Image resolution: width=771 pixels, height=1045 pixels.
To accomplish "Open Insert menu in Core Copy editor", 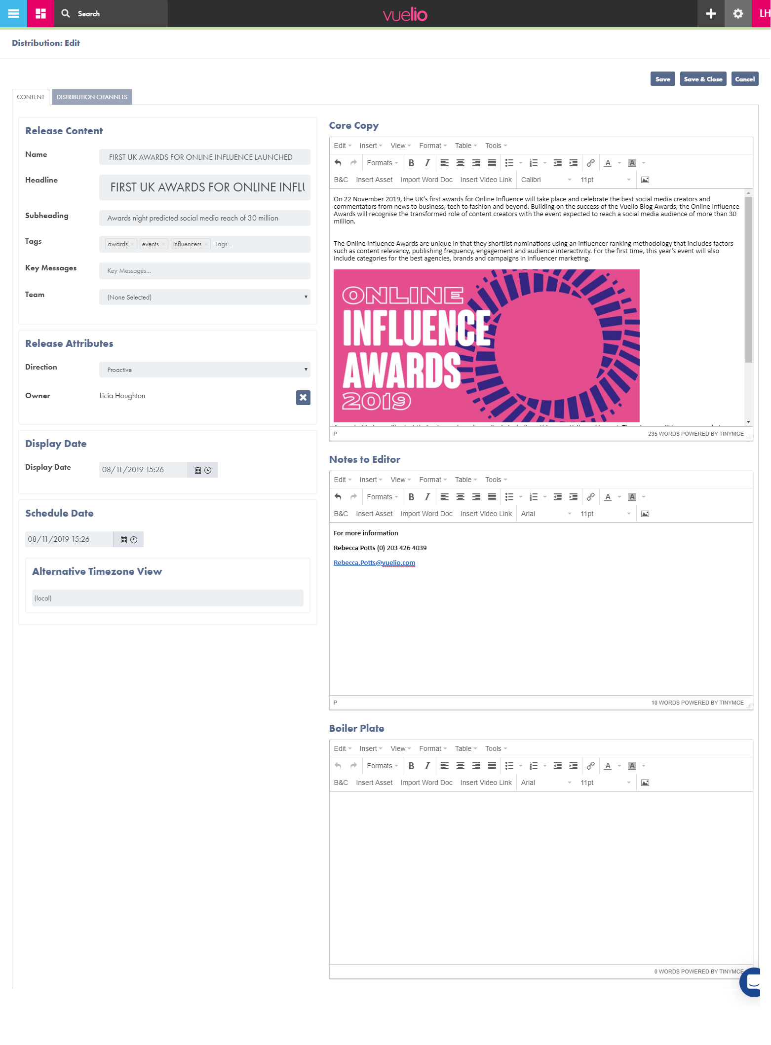I will [371, 146].
